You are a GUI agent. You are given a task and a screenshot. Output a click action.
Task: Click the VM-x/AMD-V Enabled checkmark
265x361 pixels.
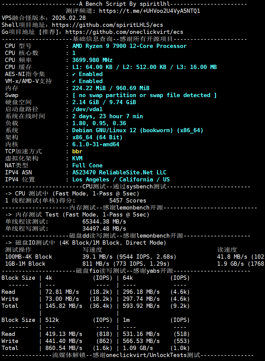click(74, 81)
